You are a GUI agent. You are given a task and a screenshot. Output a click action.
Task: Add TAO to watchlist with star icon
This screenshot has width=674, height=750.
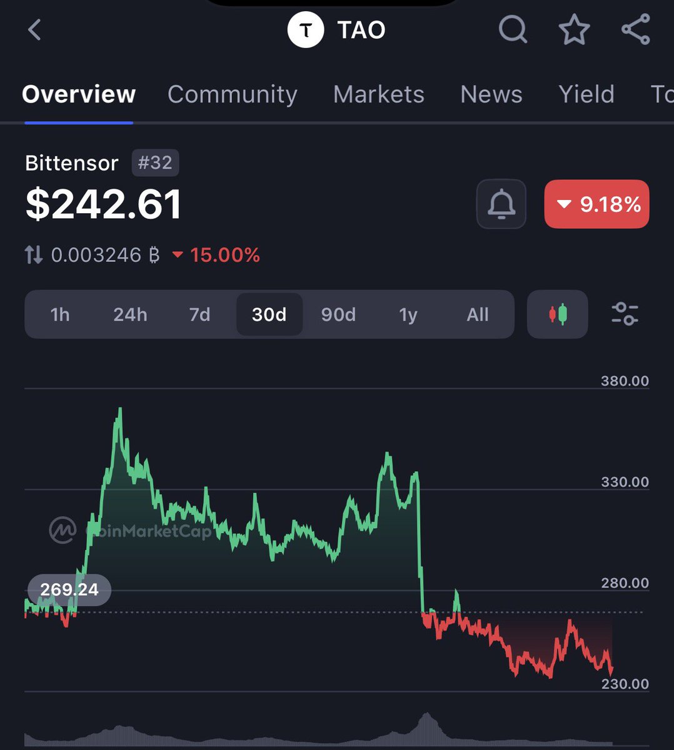coord(574,29)
